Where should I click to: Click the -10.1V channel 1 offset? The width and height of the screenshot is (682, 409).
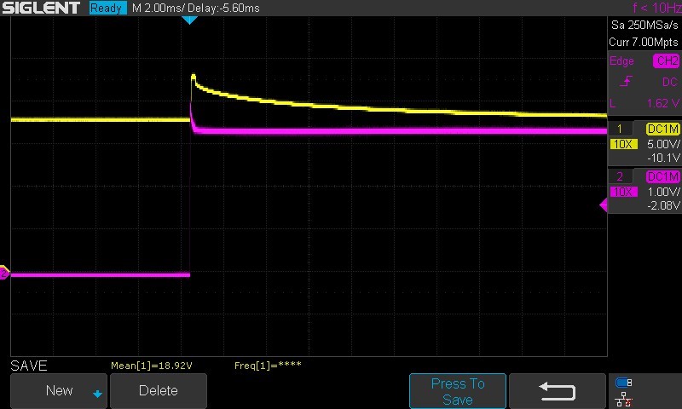(x=663, y=158)
